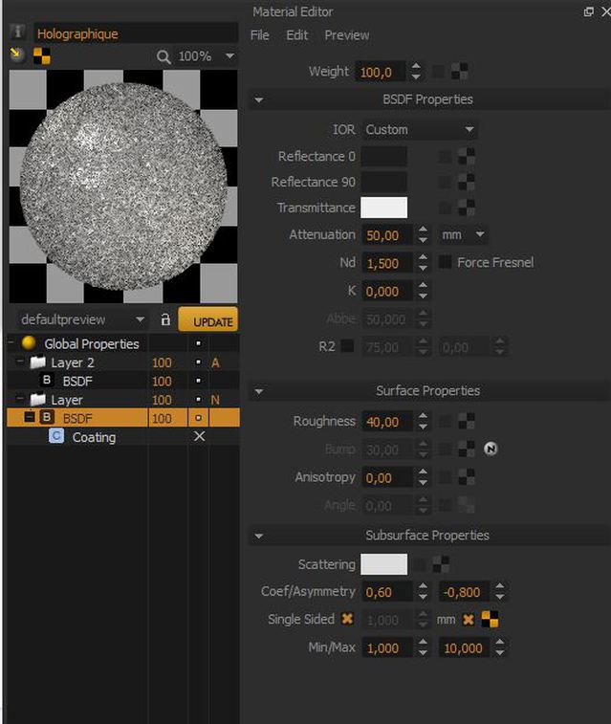The image size is (611, 724).
Task: Click the Min value field 1,000
Action: pyautogui.click(x=386, y=647)
